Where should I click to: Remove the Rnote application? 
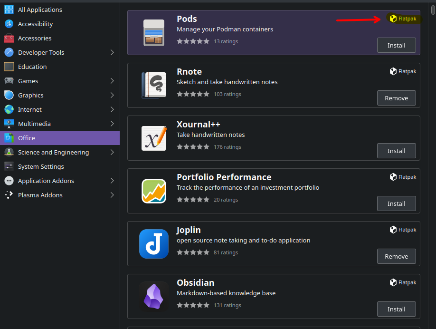pos(396,98)
